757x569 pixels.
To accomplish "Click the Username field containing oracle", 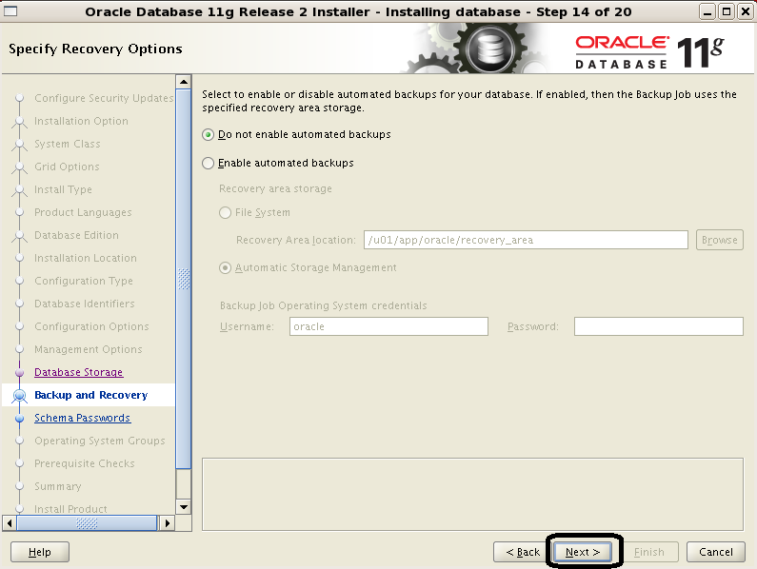I will click(x=388, y=326).
